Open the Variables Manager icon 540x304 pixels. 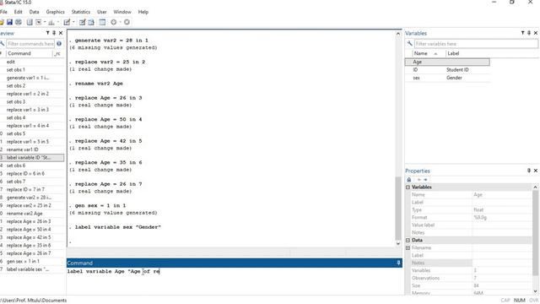102,22
